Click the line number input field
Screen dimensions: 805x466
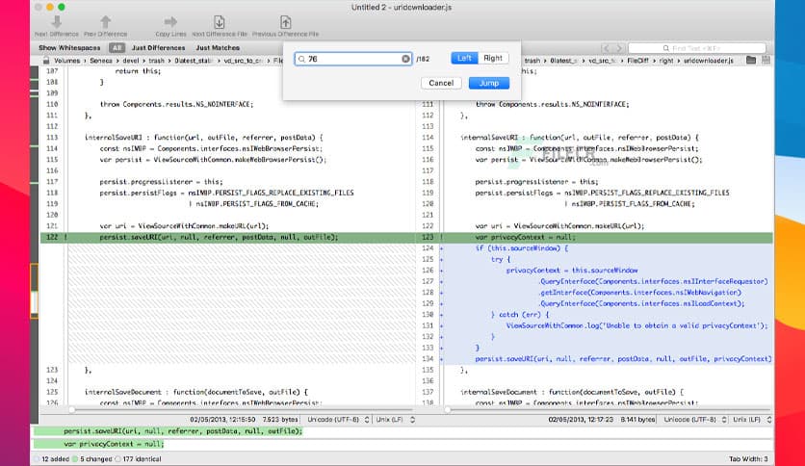pos(353,59)
